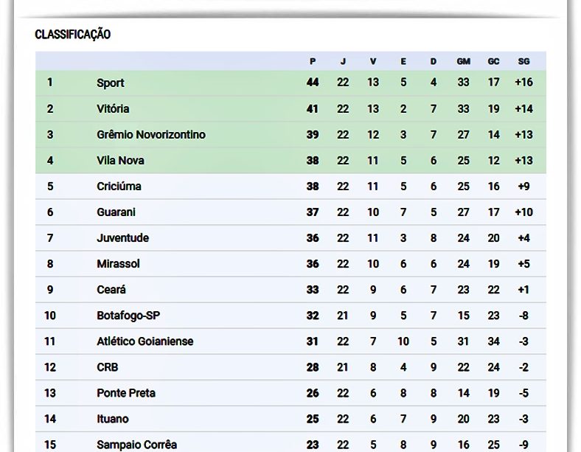This screenshot has width=581, height=452.
Task: Open the Mirassol team link
Action: [118, 263]
